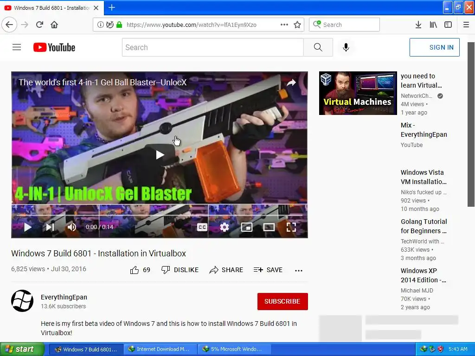Click the large center play button
Screen dimensions: 475x356
click(160, 155)
